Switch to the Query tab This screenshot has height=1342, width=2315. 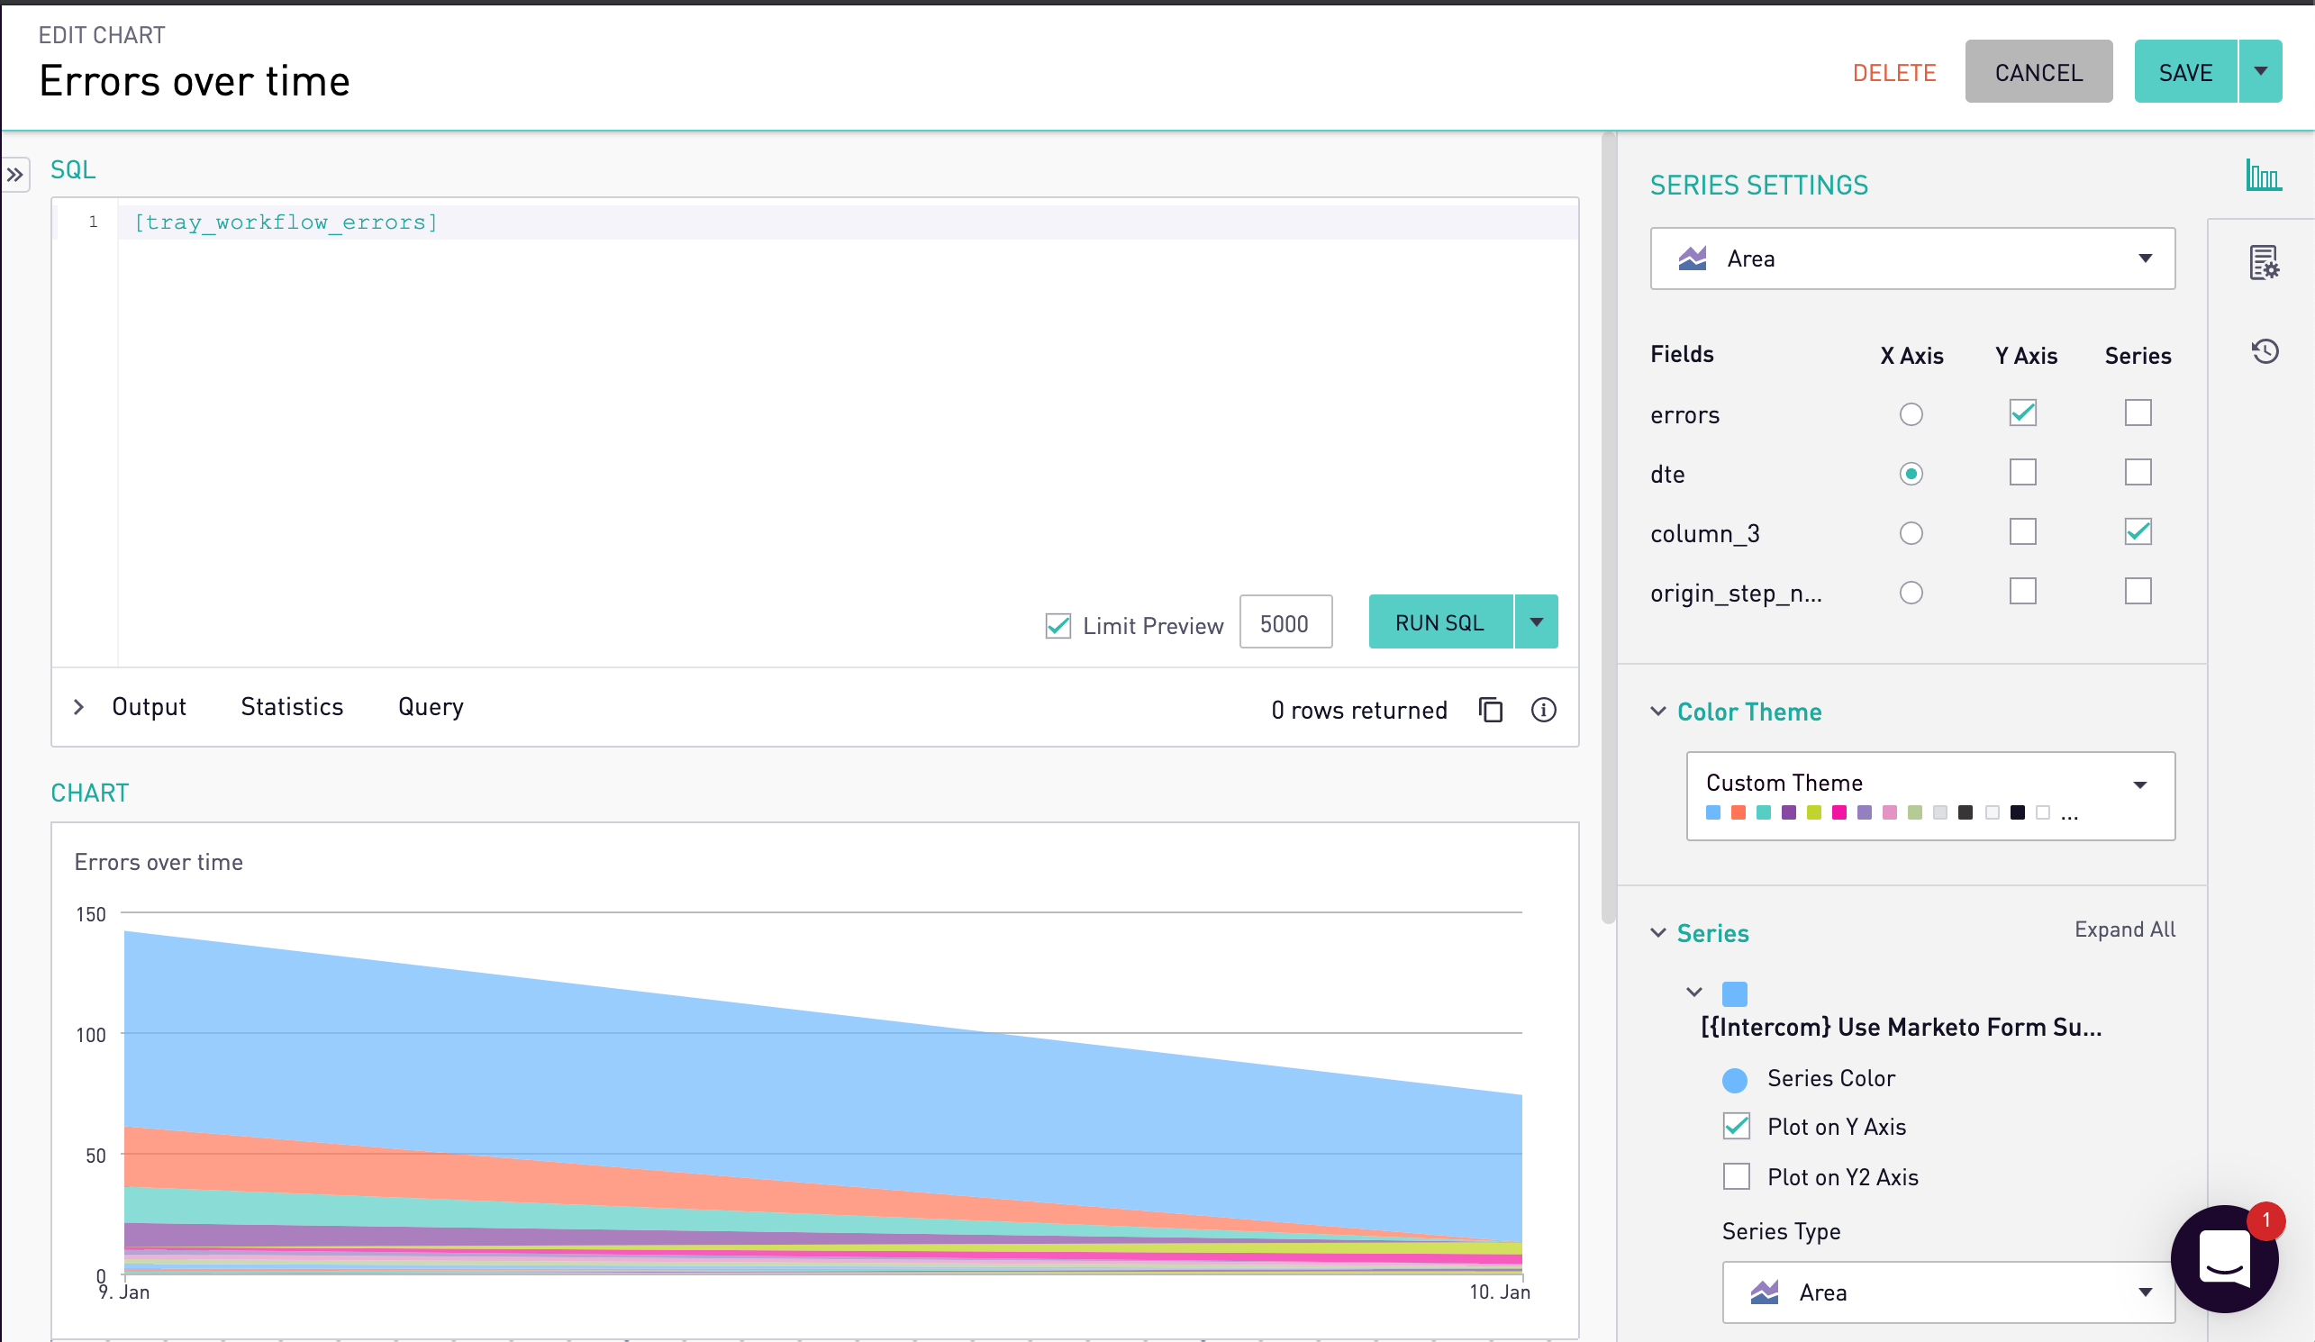(x=430, y=706)
